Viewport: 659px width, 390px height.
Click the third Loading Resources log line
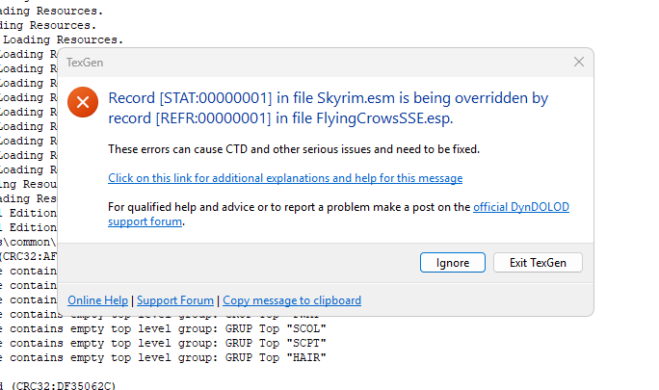(x=62, y=39)
